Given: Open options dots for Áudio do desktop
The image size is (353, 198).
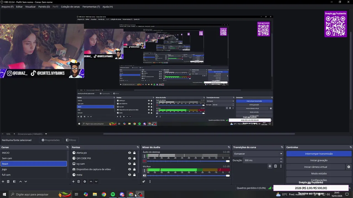Looking at the screenshot, I should 144,156.
